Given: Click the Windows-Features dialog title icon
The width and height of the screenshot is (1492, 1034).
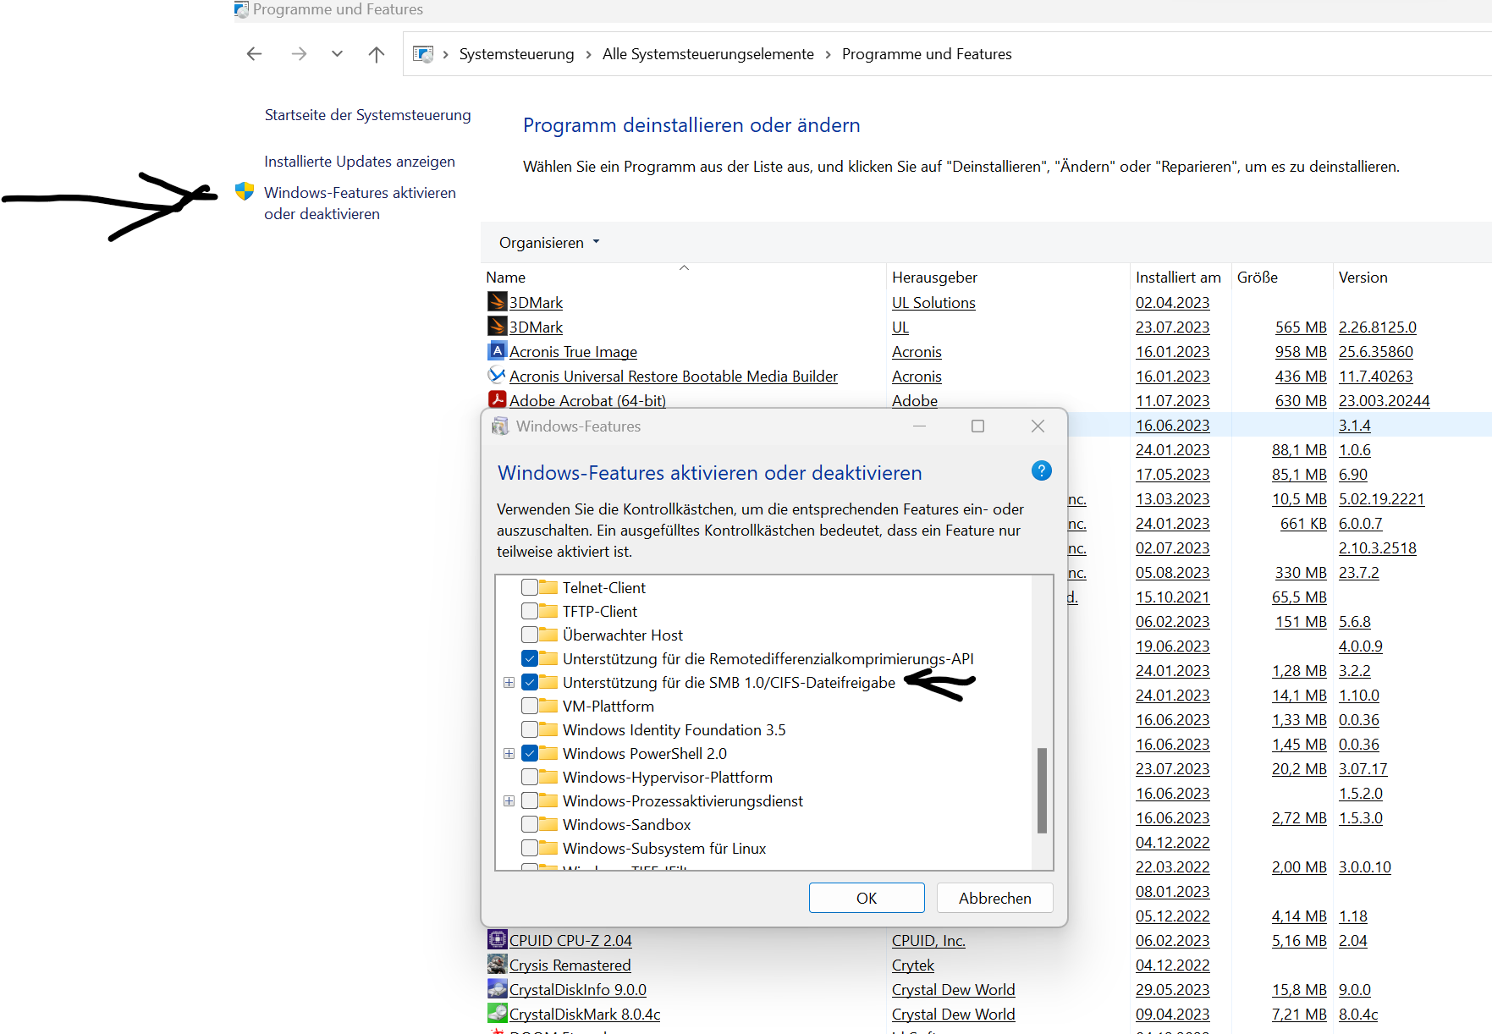Looking at the screenshot, I should (501, 426).
